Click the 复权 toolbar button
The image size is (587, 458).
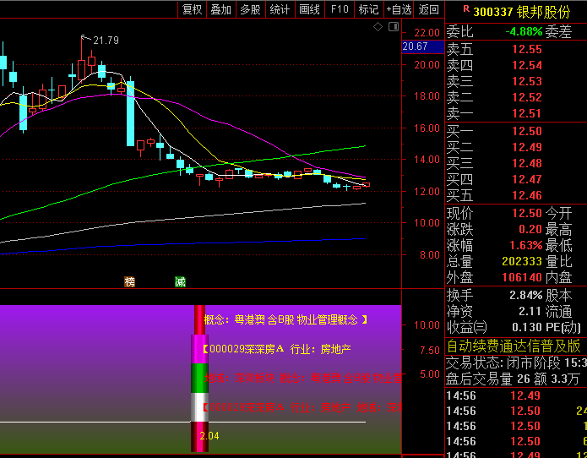click(x=192, y=9)
